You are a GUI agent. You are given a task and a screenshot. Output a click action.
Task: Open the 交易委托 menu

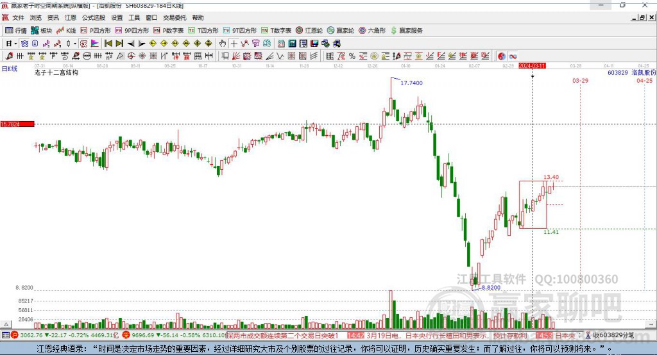(175, 17)
